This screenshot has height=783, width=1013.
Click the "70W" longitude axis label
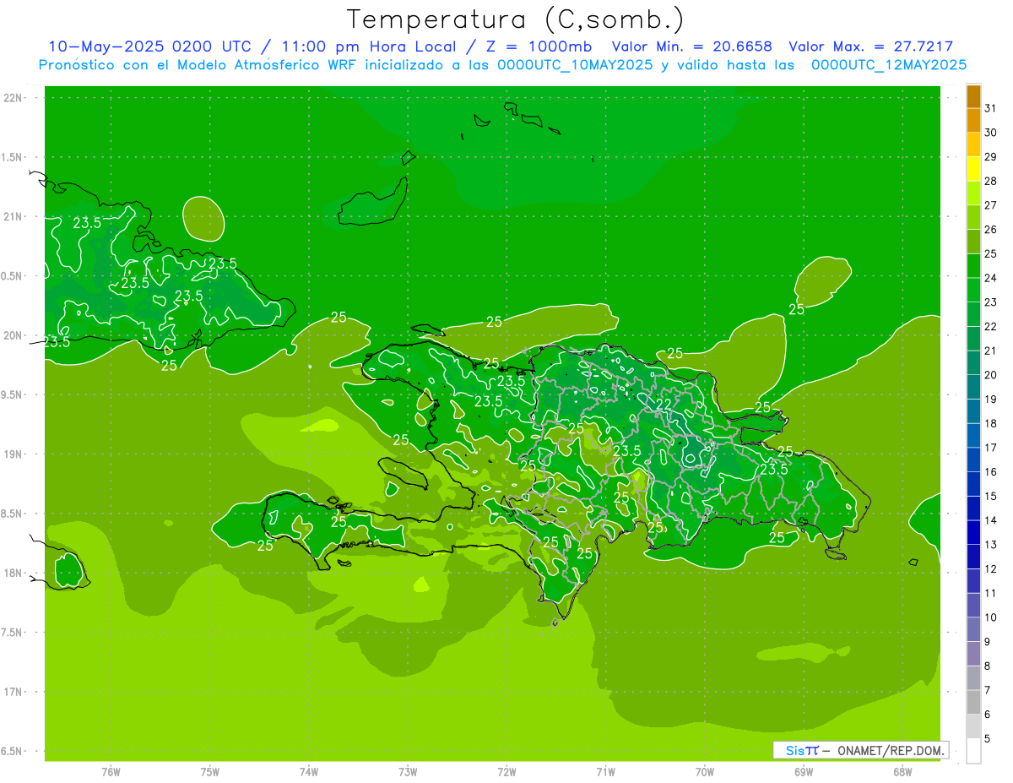tap(705, 772)
